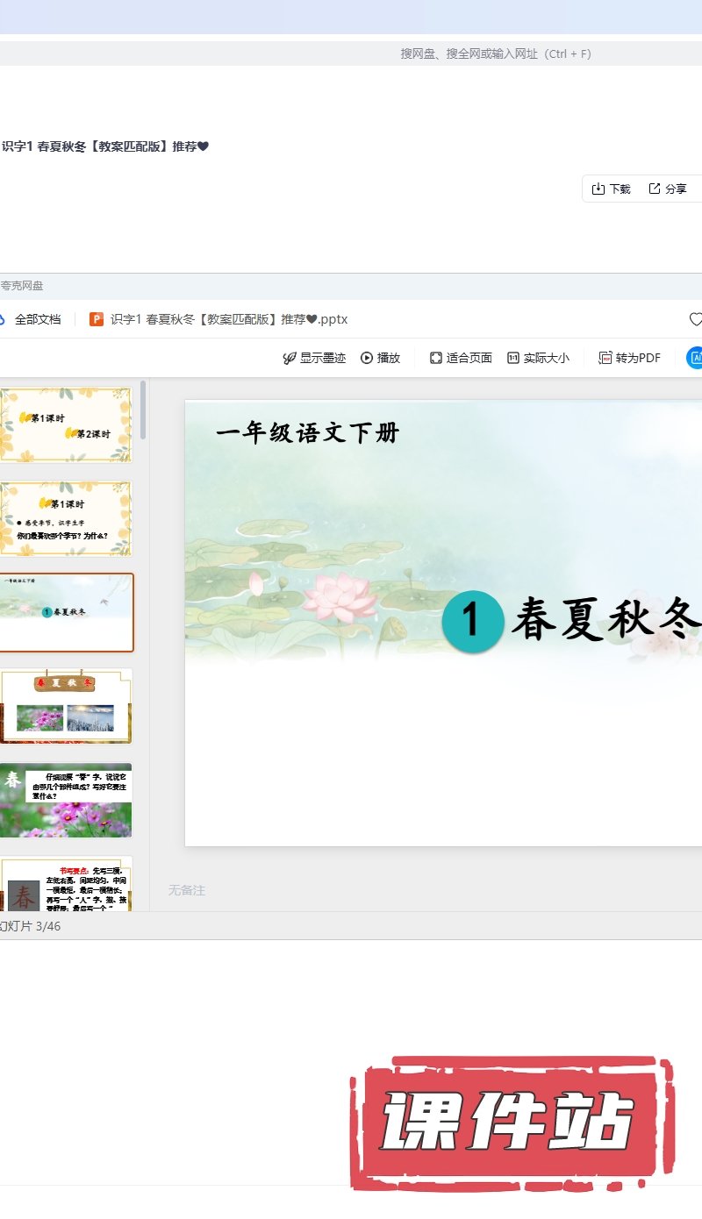Click the 显示墨迹 show ink icon
Image resolution: width=702 pixels, height=1219 pixels.
coord(290,358)
